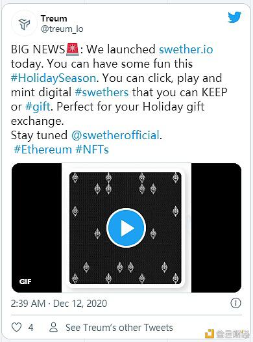Screen dimensions: 253x342
Task: Select See Treum's other Tweets
Action: coord(119,328)
